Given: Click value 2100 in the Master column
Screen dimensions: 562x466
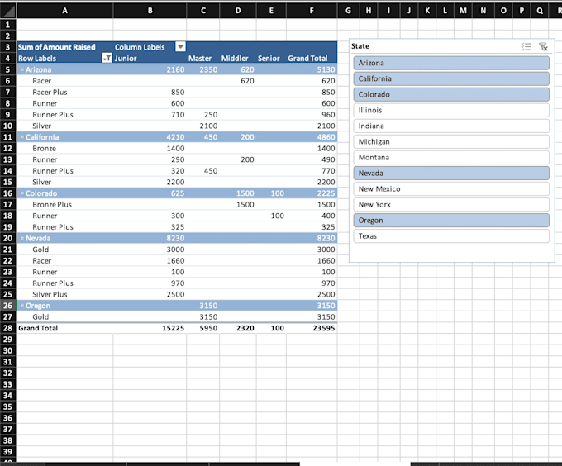Looking at the screenshot, I should [202, 126].
